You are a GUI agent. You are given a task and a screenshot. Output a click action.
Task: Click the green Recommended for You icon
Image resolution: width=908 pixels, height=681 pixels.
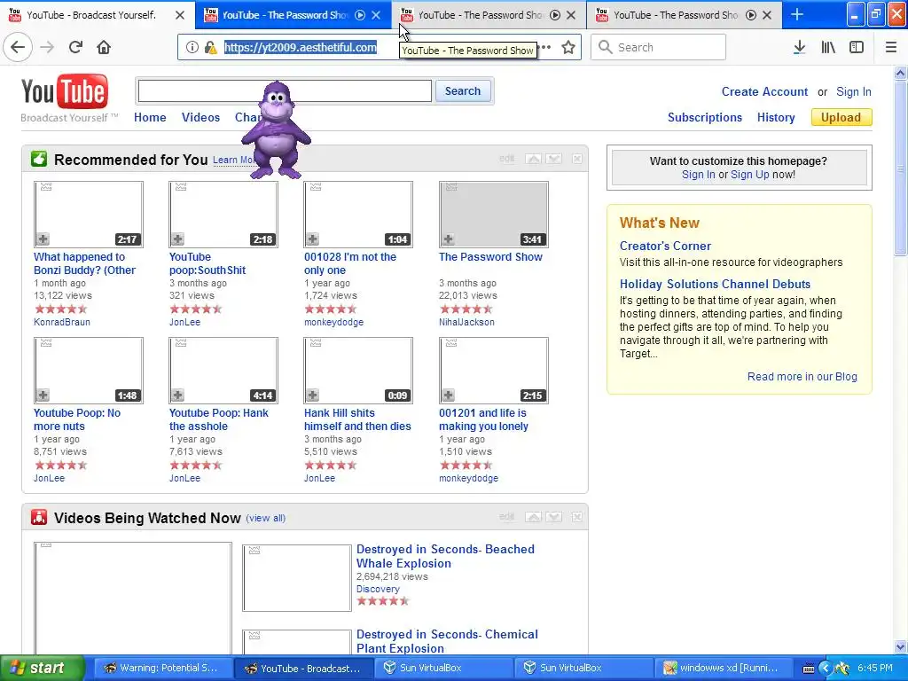(x=39, y=159)
